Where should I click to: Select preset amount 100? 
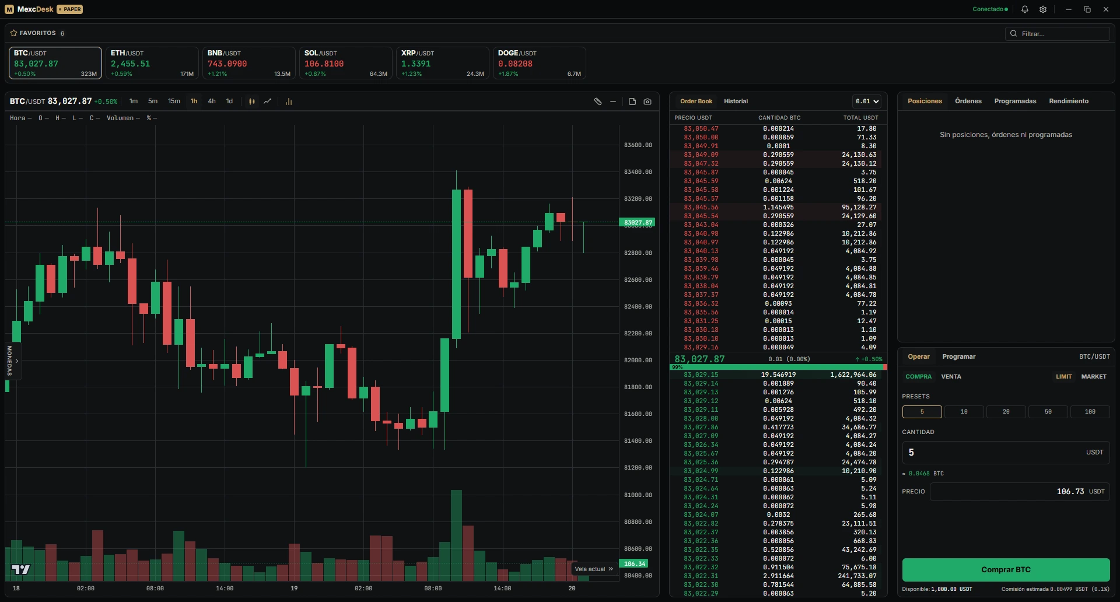1090,412
